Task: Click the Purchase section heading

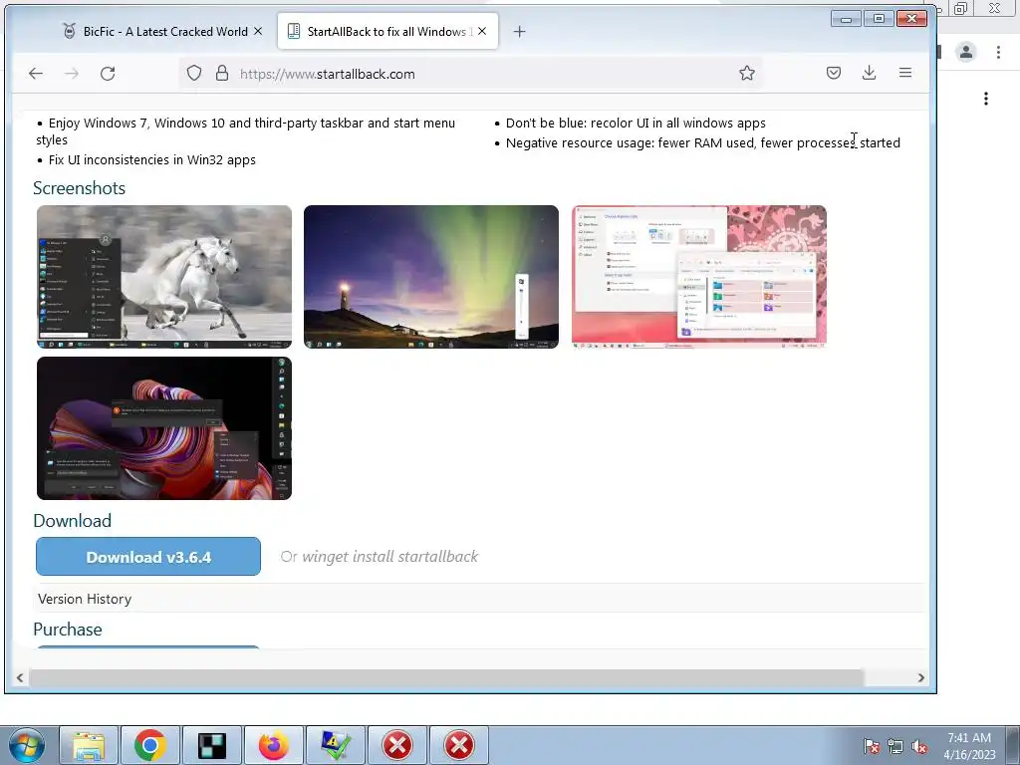Action: coord(68,630)
